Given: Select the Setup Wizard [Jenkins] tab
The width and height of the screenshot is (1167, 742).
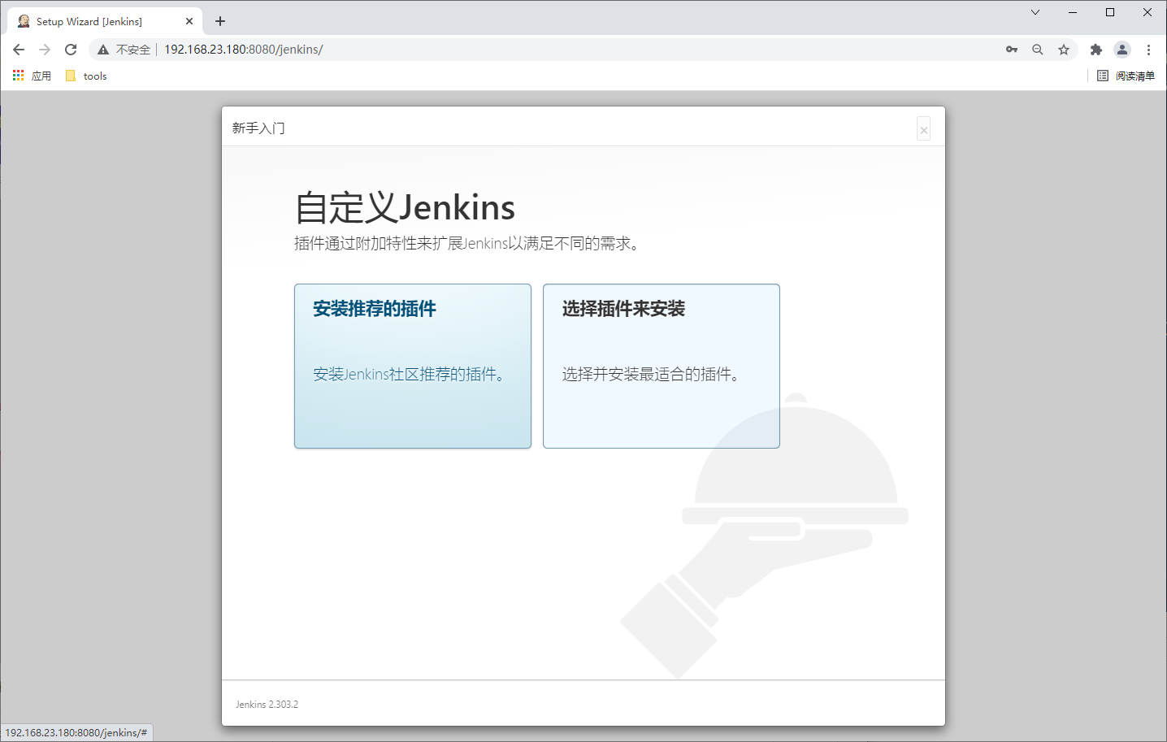Looking at the screenshot, I should [104, 22].
